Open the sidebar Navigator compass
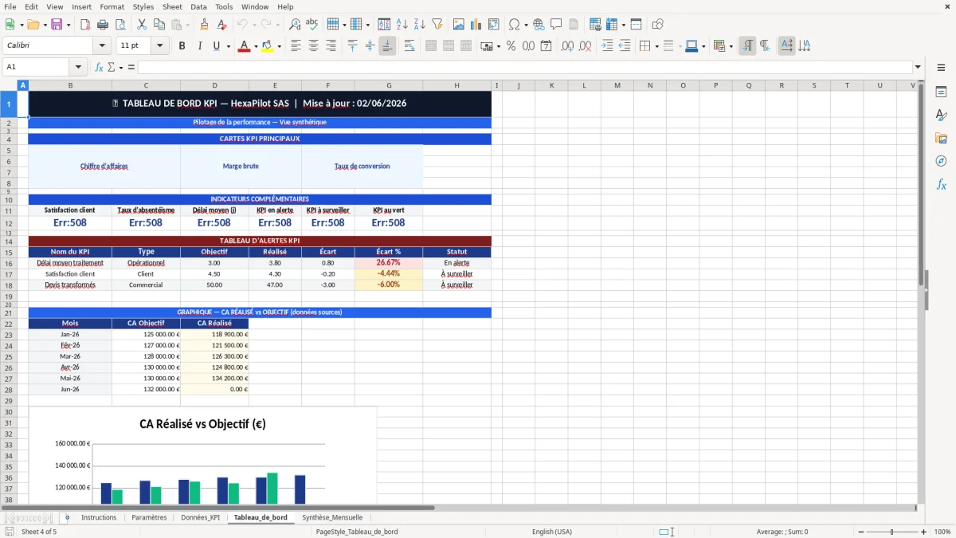956x538 pixels. click(941, 162)
